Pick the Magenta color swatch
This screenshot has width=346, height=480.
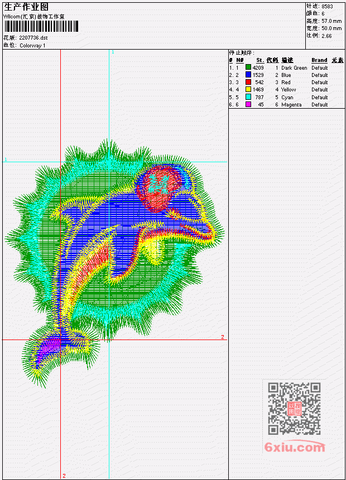pyautogui.click(x=248, y=104)
